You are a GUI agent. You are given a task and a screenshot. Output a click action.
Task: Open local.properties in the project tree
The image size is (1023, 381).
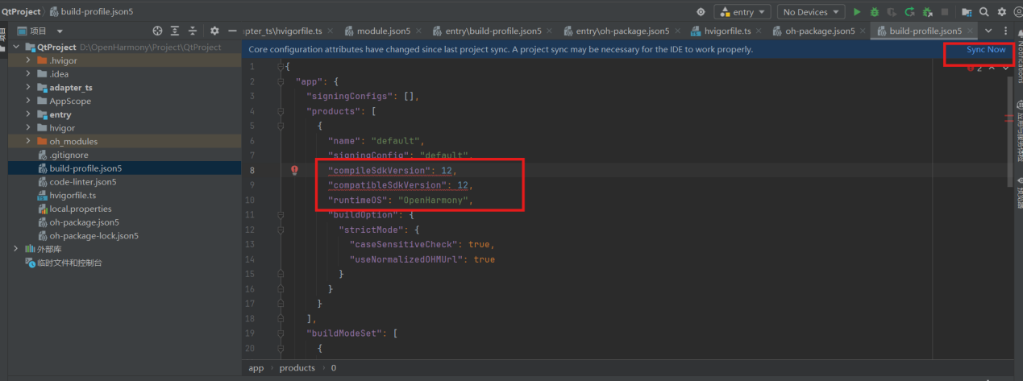coord(80,209)
